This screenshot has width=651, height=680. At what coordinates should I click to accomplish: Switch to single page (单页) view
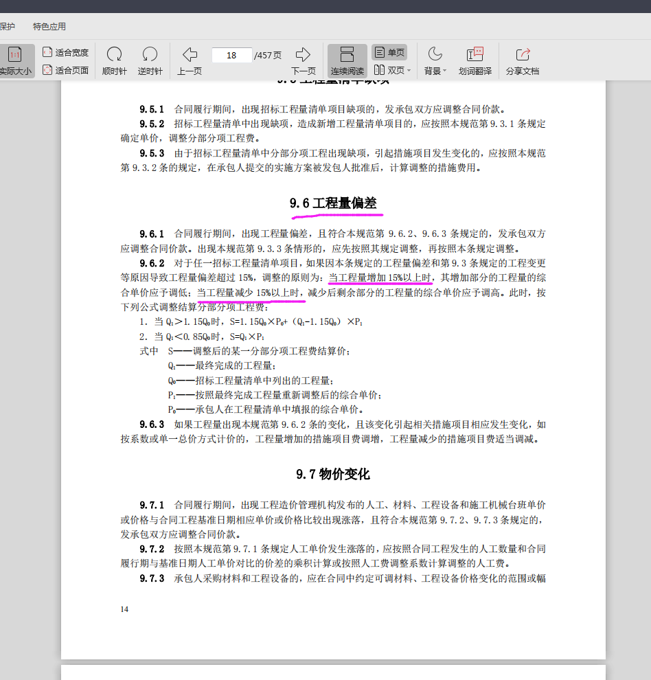click(389, 52)
